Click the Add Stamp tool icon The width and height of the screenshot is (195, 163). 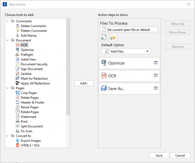[x=18, y=35]
